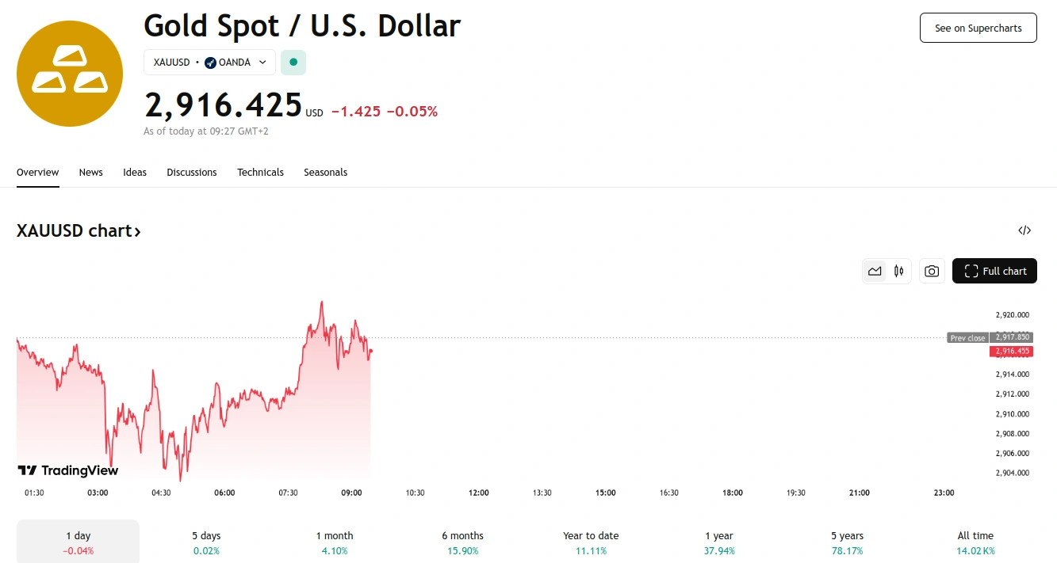Screen dimensions: 1057x563
Task: Switch chart to candlestick style icon
Action: (898, 271)
